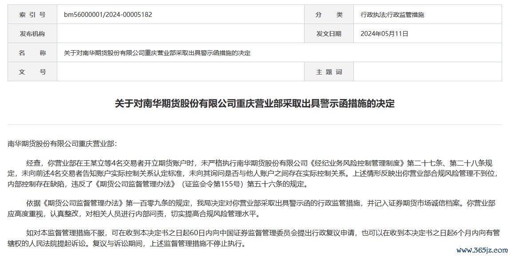
Task: Click the 发布机构 label cell
Action: pos(32,34)
